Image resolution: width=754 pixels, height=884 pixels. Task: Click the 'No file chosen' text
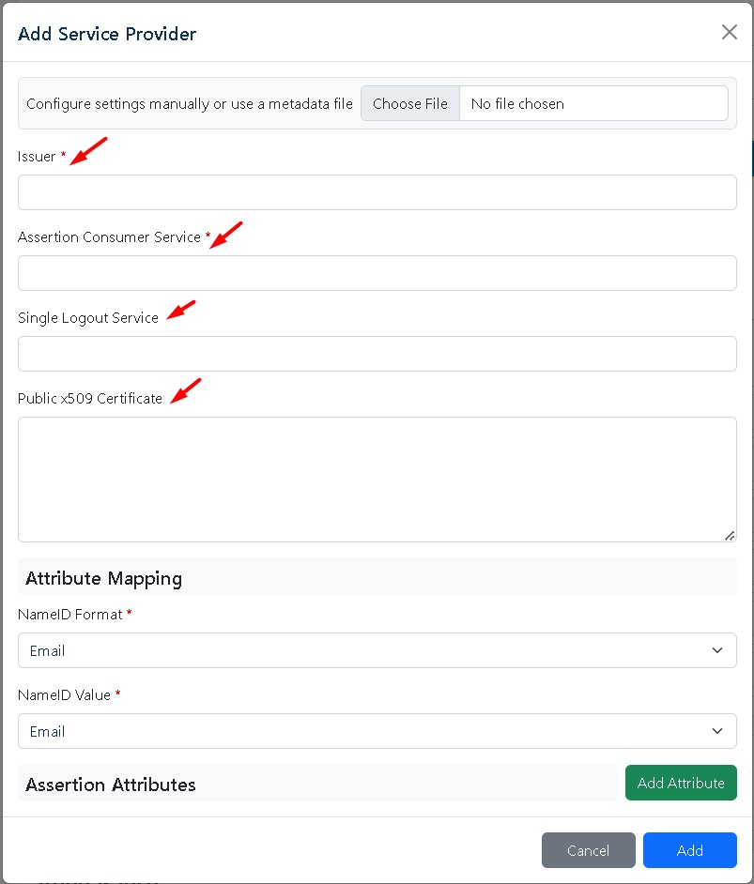517,104
